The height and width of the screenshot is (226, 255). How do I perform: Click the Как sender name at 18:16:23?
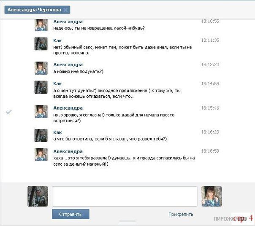tap(57, 132)
